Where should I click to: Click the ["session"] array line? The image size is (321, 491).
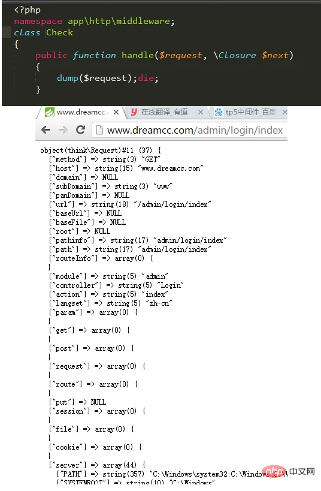(97, 411)
